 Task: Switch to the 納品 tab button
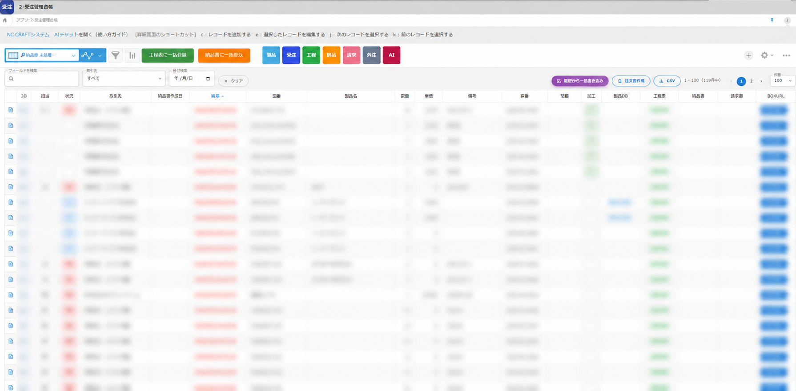pyautogui.click(x=331, y=55)
